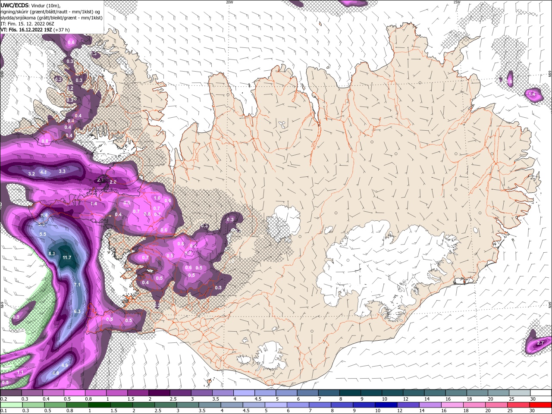Pick the pink 0.5 swatch in upper legend
The height and width of the screenshot is (414, 552).
point(74,393)
